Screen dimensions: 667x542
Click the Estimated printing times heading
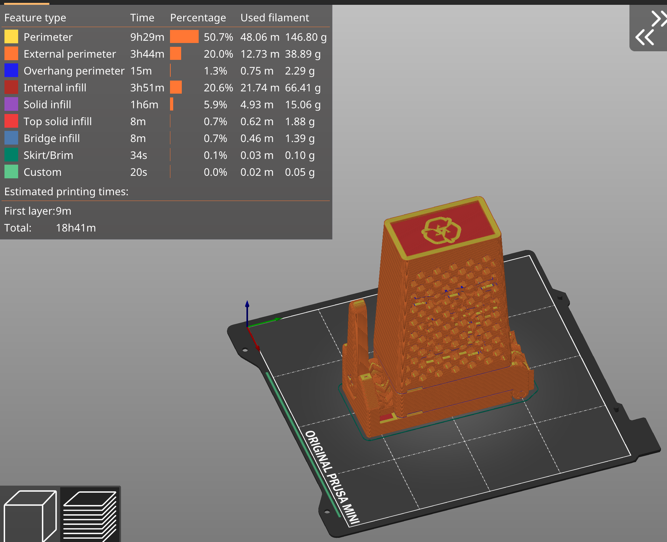point(66,191)
